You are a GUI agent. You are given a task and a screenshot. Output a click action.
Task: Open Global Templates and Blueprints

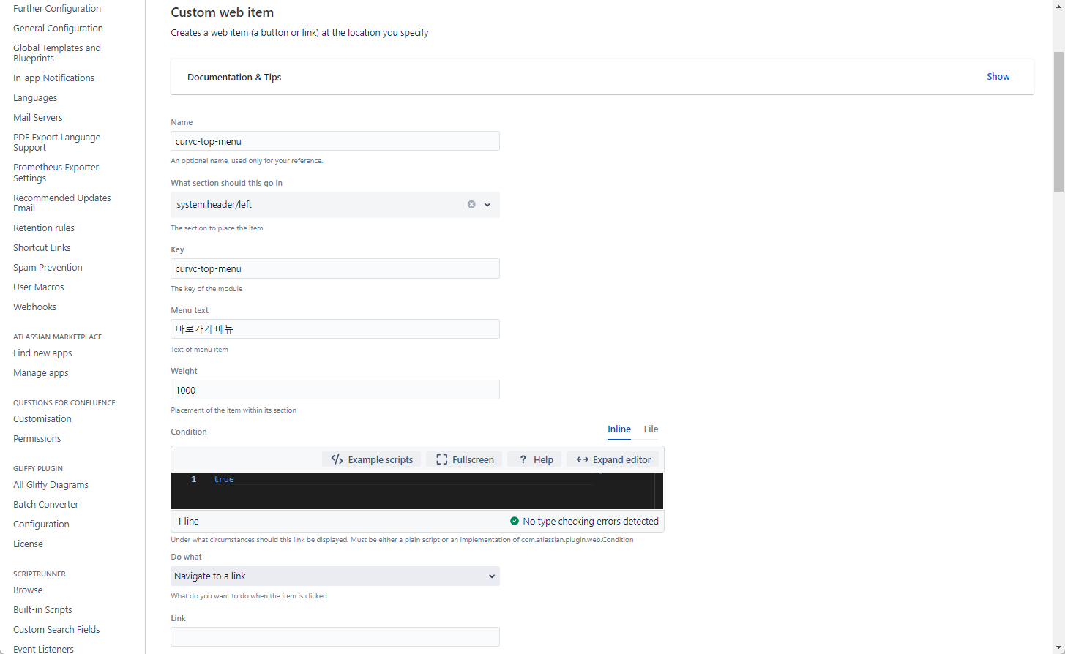tap(57, 53)
